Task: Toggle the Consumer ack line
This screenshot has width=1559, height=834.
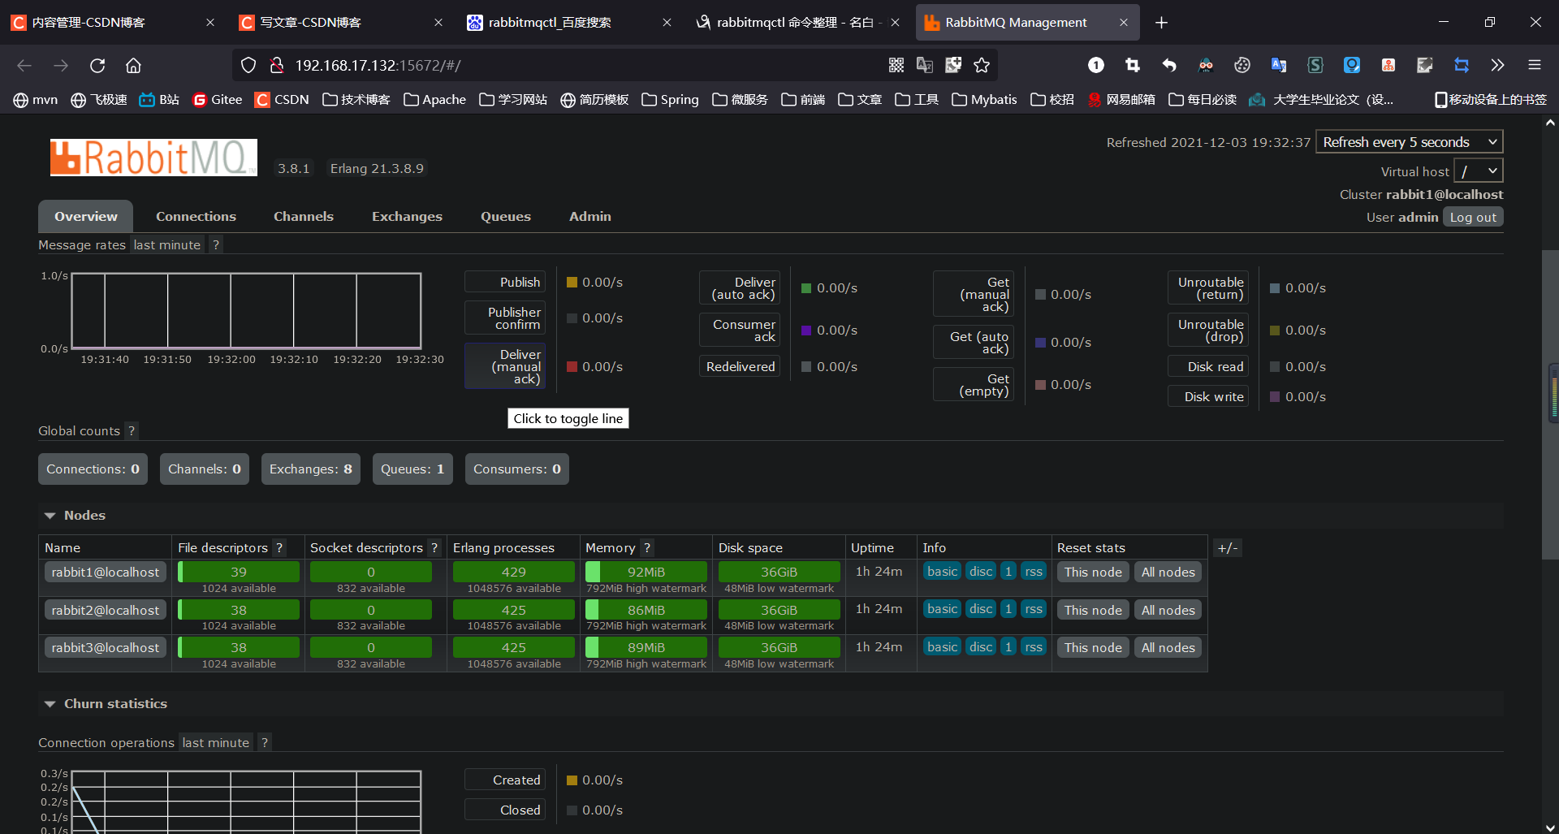Action: pos(740,330)
